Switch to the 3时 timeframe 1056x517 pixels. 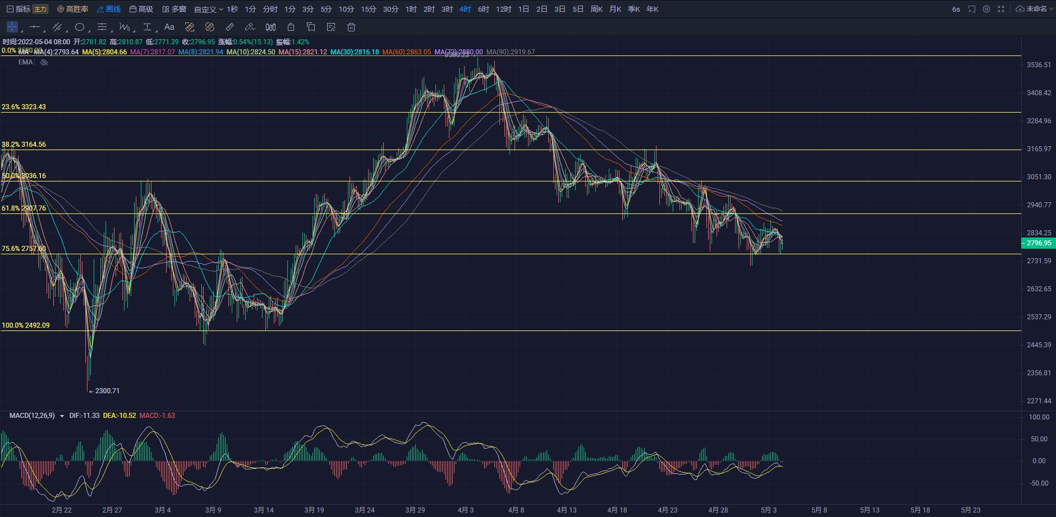[447, 9]
